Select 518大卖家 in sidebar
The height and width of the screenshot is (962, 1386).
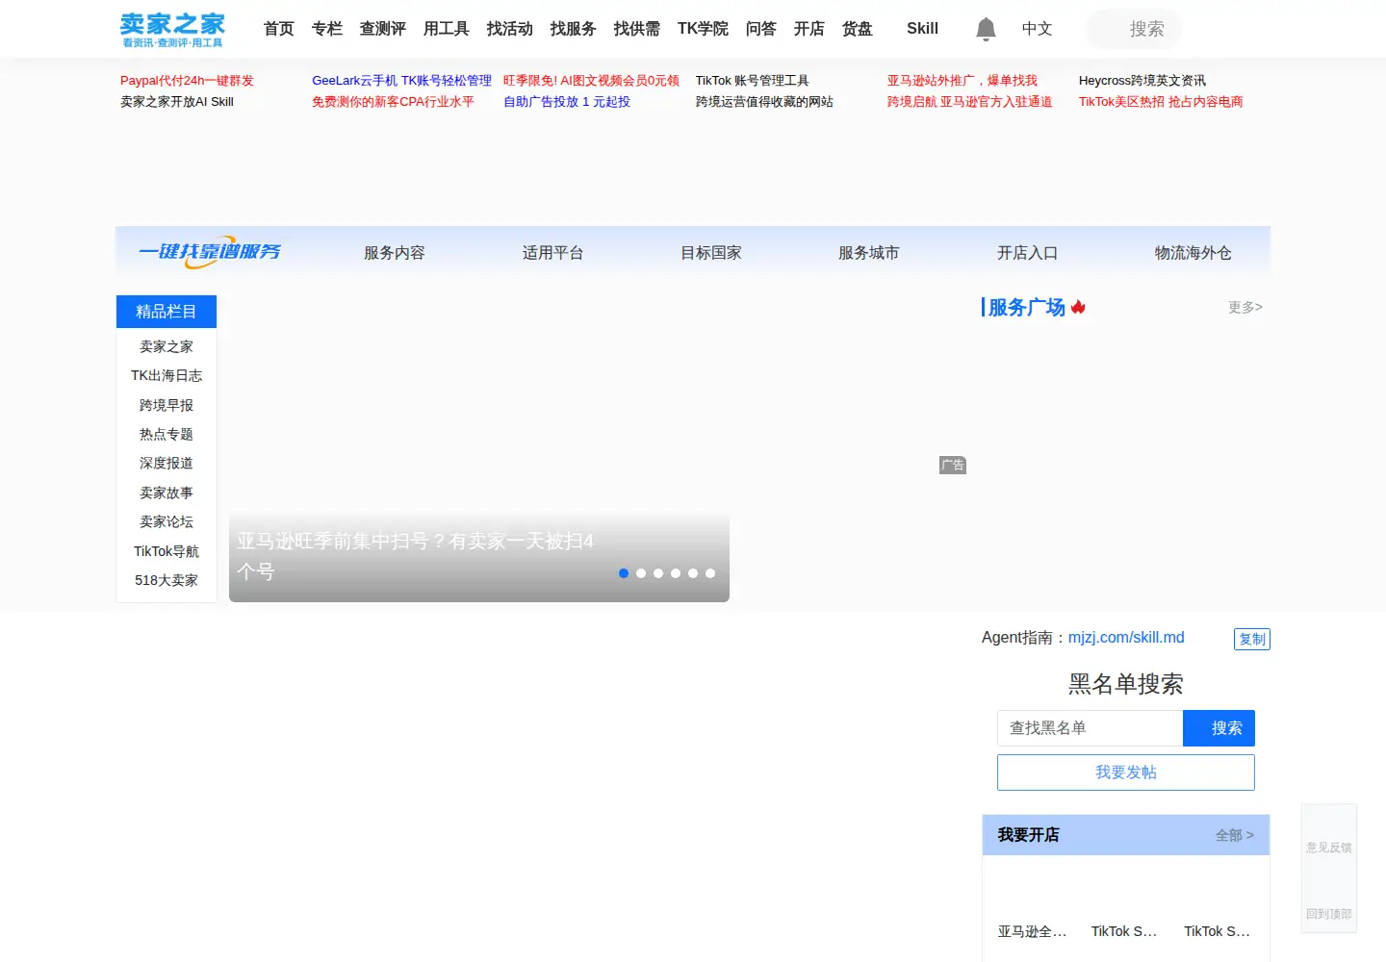[167, 581]
